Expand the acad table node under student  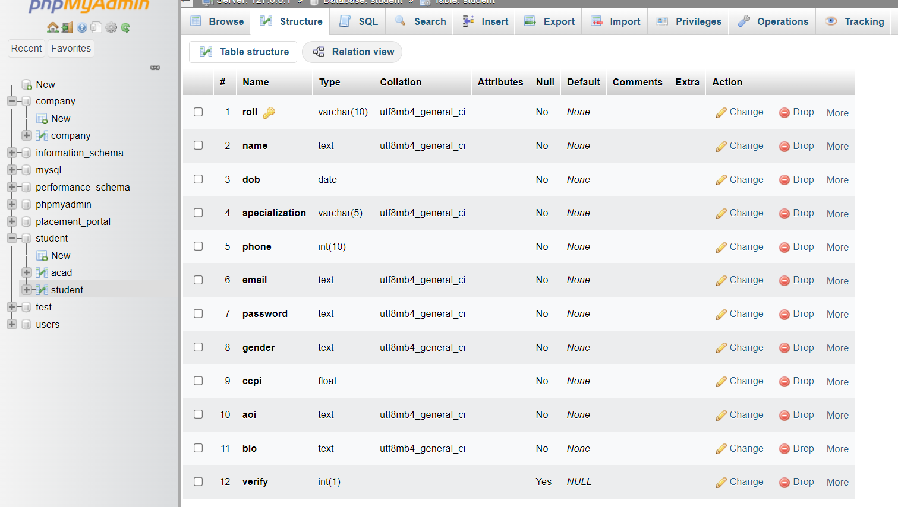coord(26,272)
